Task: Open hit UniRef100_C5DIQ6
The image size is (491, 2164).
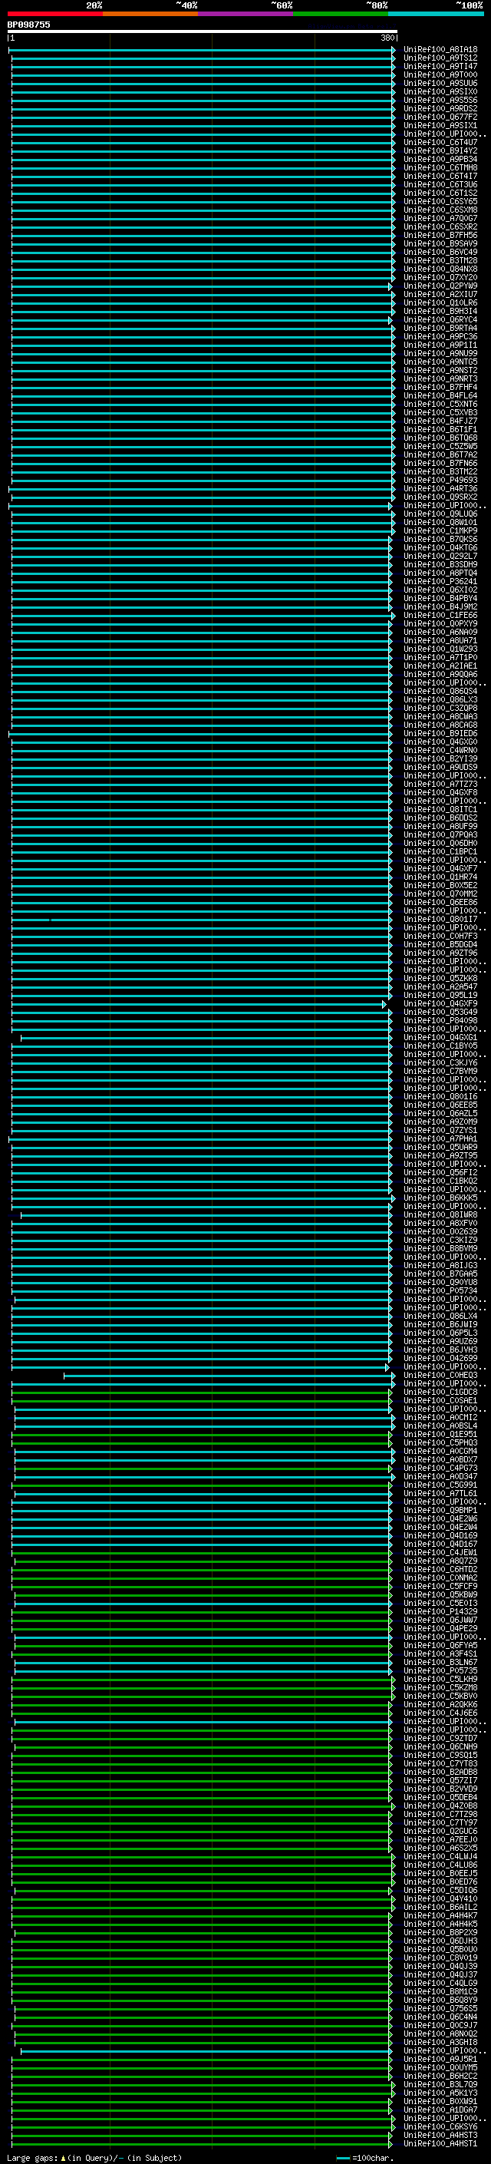Action: (440, 1889)
